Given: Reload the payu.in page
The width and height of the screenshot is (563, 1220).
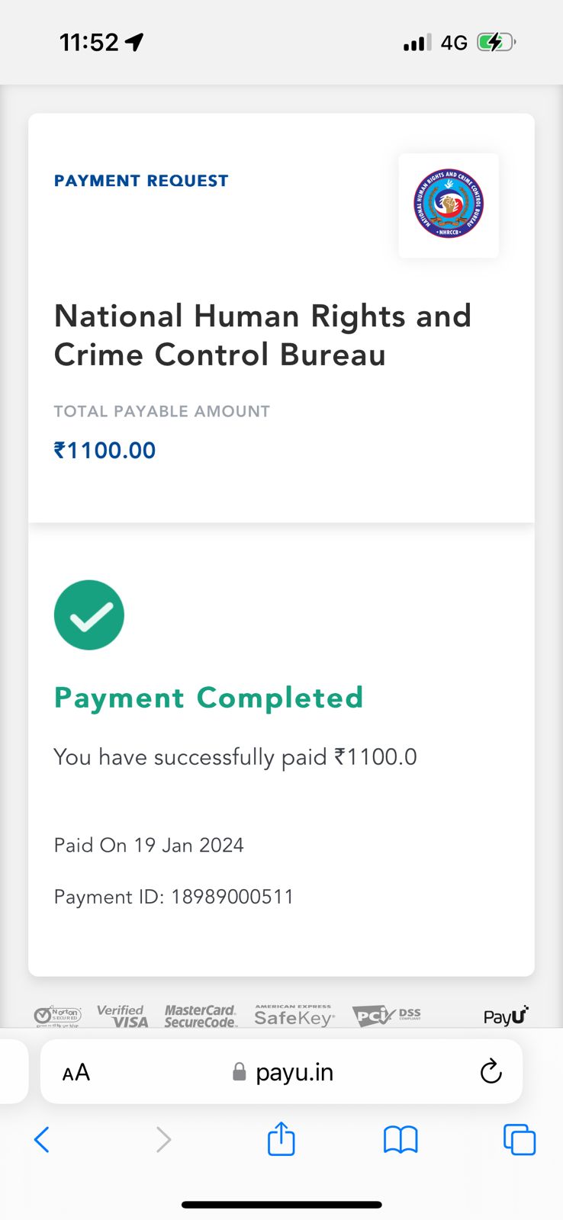Looking at the screenshot, I should (491, 1071).
